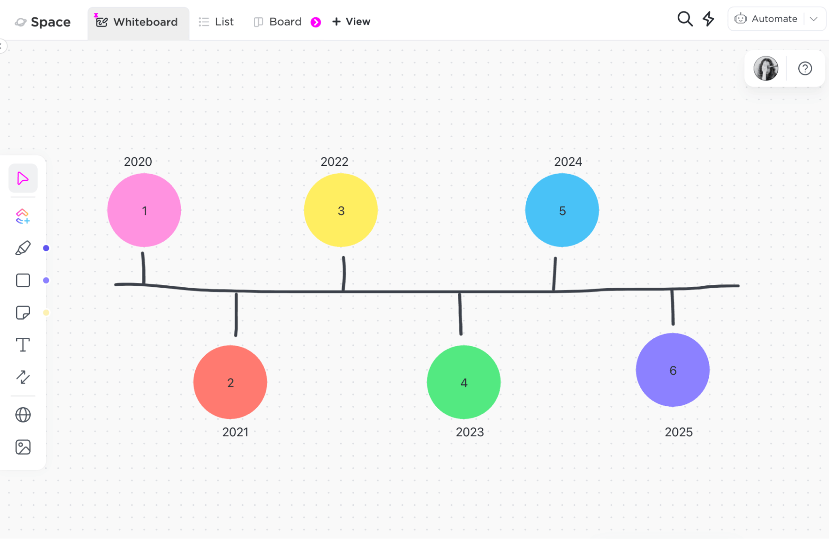Expand the Automate dropdown arrow
Image resolution: width=829 pixels, height=539 pixels.
(x=814, y=19)
